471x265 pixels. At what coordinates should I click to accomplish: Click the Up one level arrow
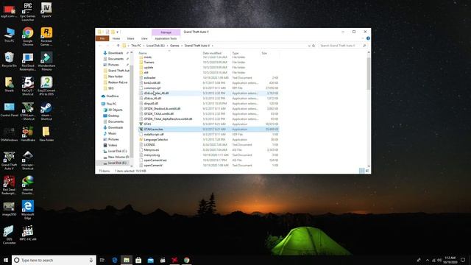point(118,46)
